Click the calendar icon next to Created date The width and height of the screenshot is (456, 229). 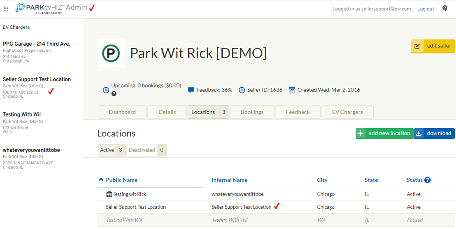[292, 90]
